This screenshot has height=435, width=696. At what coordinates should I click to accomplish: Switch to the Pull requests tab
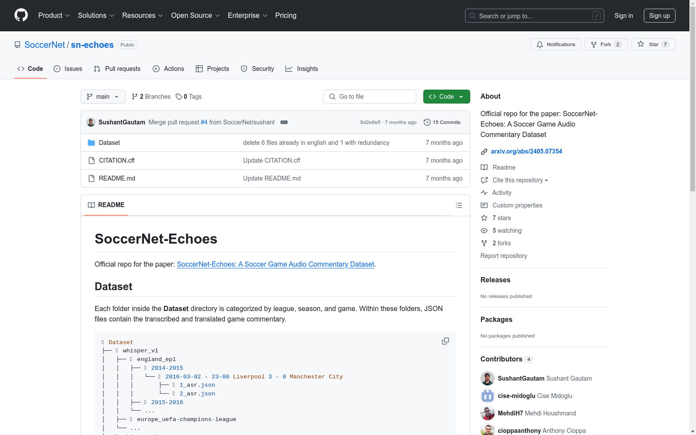pyautogui.click(x=117, y=69)
